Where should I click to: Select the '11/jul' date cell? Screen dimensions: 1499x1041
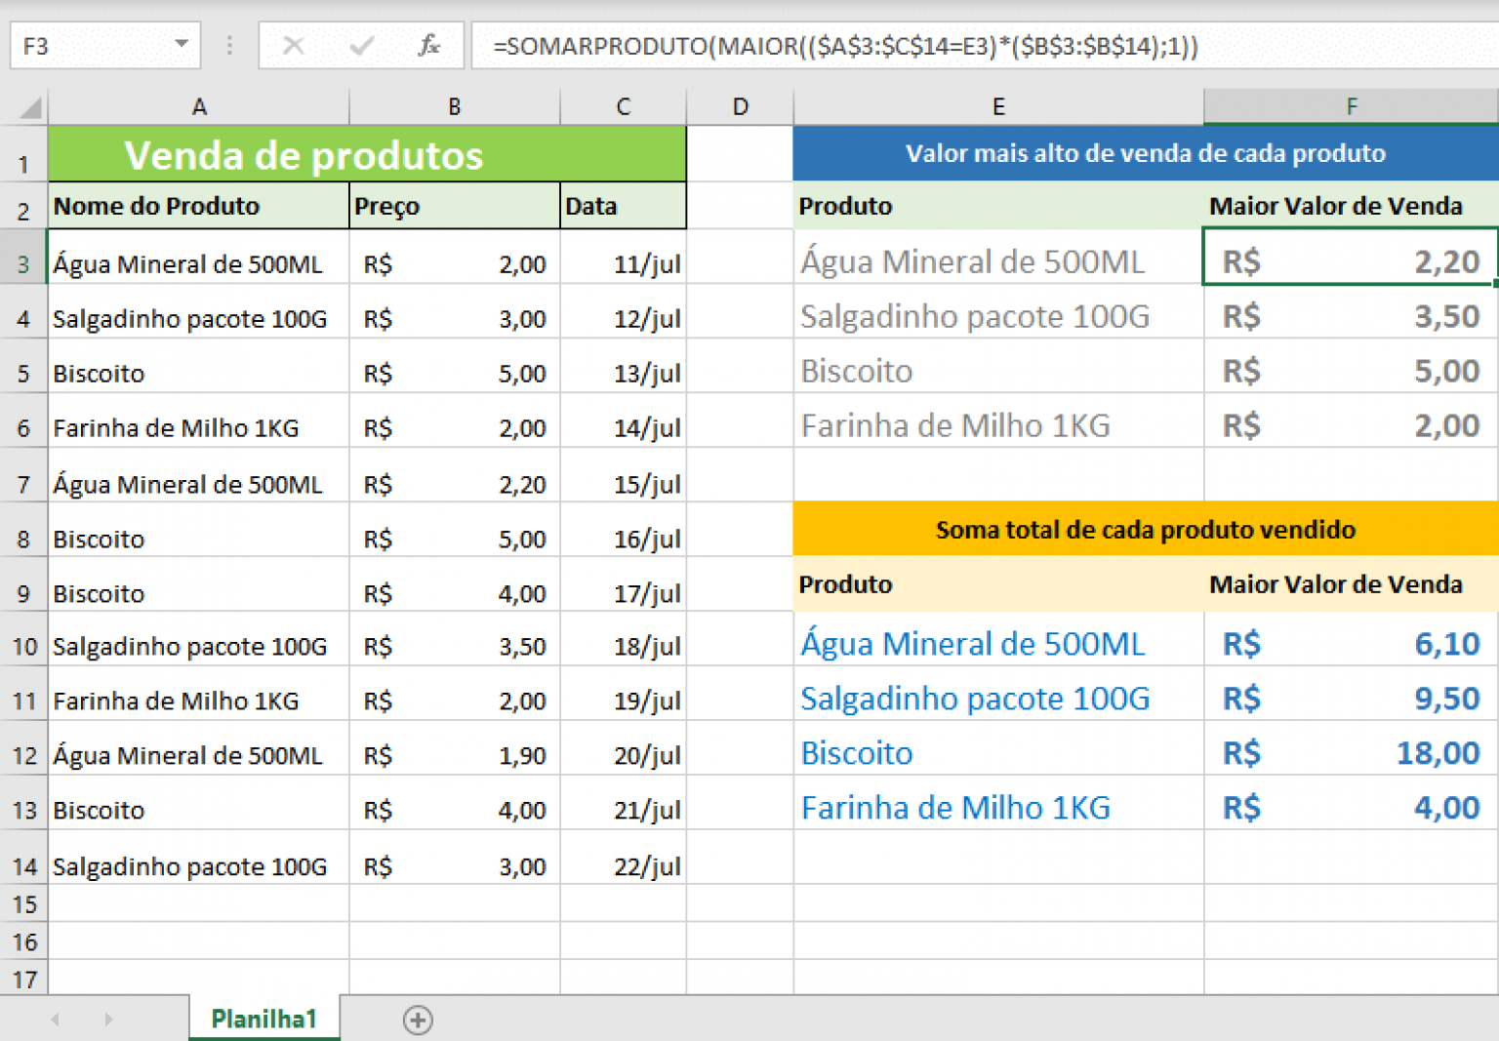624,259
